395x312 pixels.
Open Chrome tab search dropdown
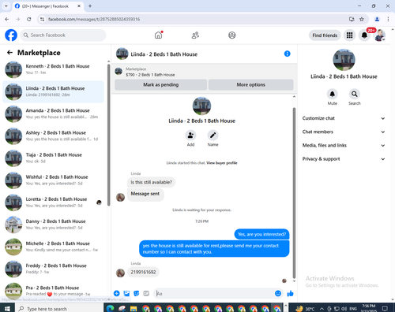[x=6, y=6]
